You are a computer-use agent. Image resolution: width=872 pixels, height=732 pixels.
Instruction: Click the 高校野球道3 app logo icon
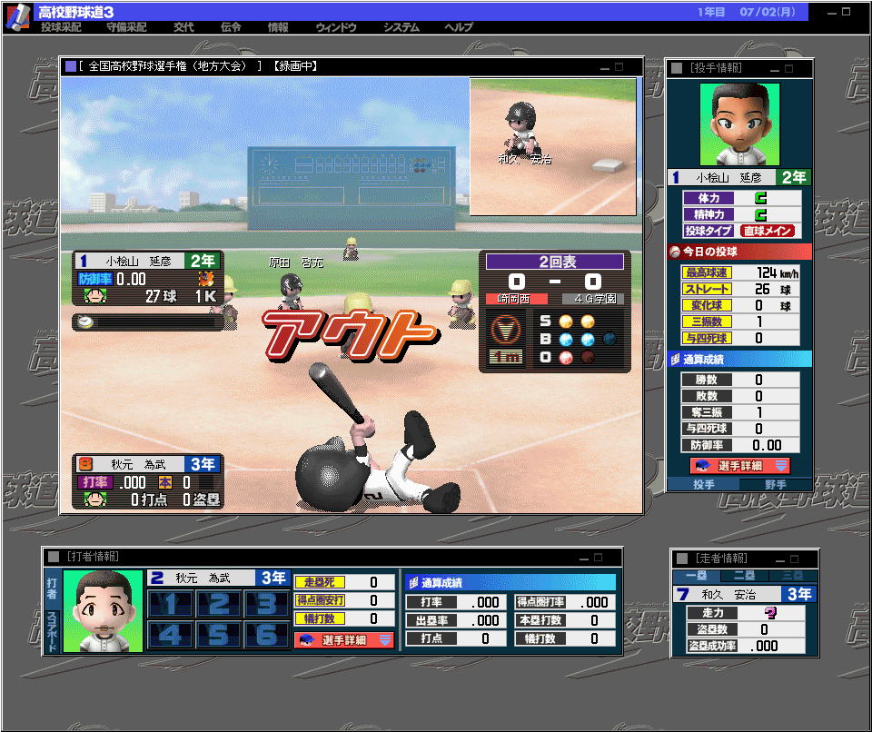pyautogui.click(x=18, y=16)
